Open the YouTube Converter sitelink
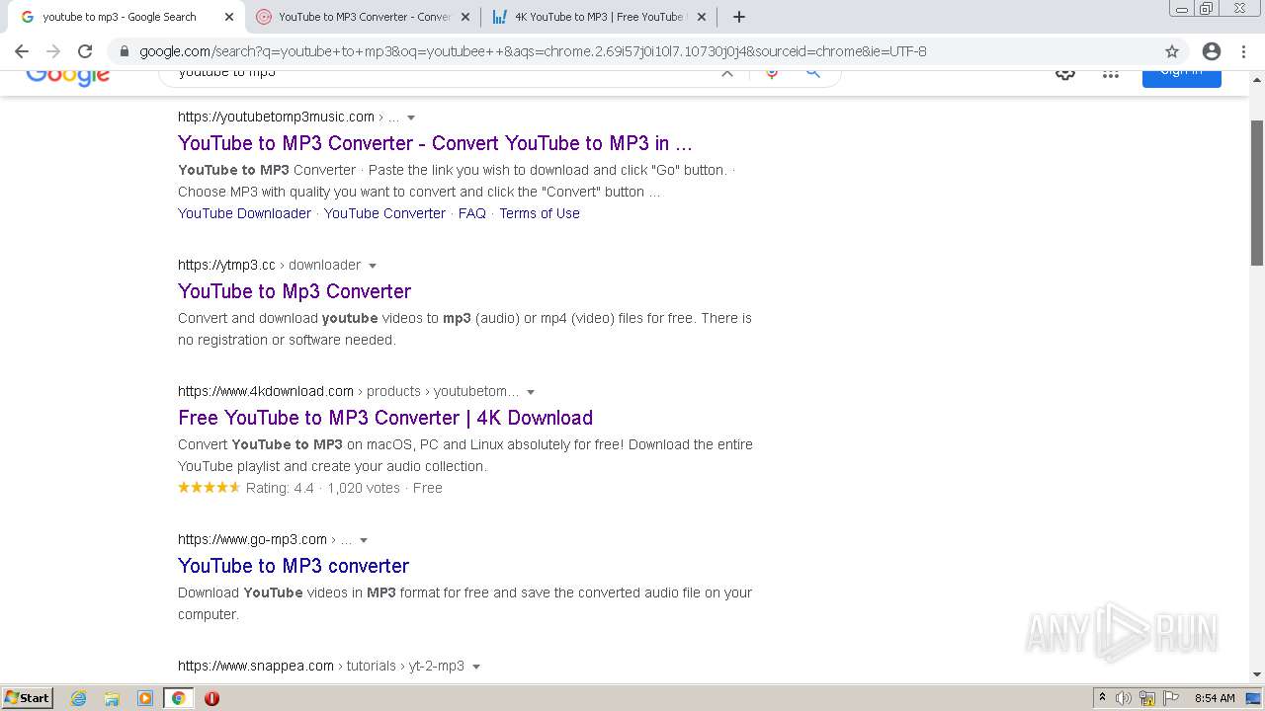The height and width of the screenshot is (711, 1265). [384, 213]
